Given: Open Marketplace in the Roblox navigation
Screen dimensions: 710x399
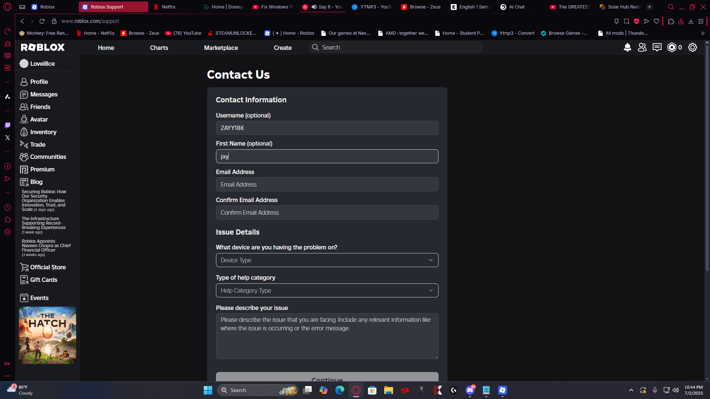Looking at the screenshot, I should pyautogui.click(x=221, y=48).
